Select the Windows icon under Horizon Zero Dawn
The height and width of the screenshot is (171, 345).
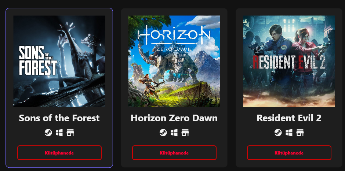[x=174, y=133]
